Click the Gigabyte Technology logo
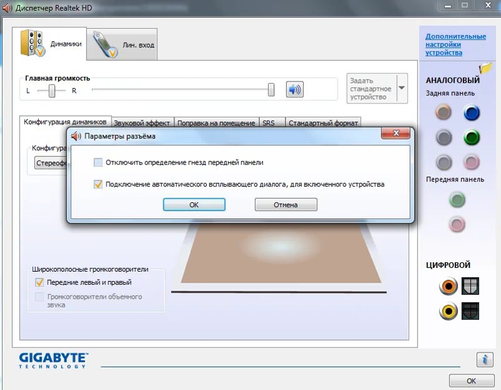This screenshot has height=390, width=501. 53,361
